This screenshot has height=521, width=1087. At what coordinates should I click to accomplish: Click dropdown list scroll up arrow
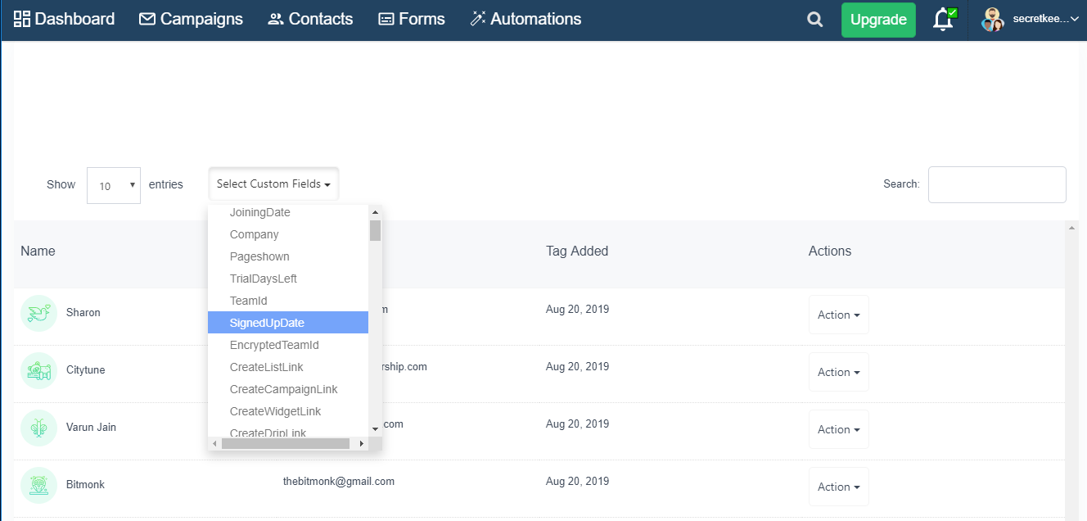pyautogui.click(x=375, y=212)
